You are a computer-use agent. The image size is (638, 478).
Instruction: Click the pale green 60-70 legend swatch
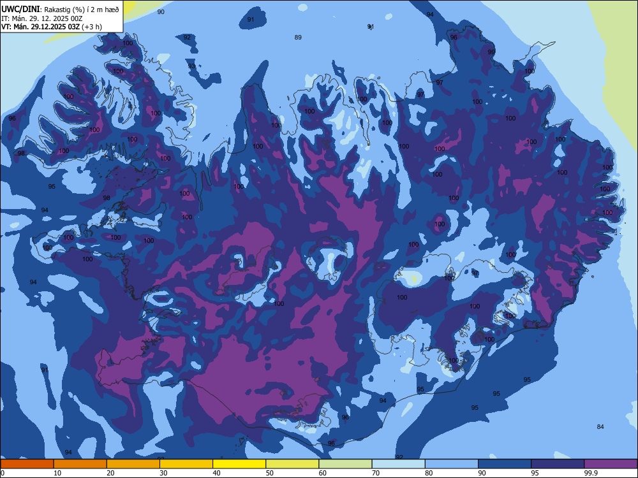(x=345, y=464)
